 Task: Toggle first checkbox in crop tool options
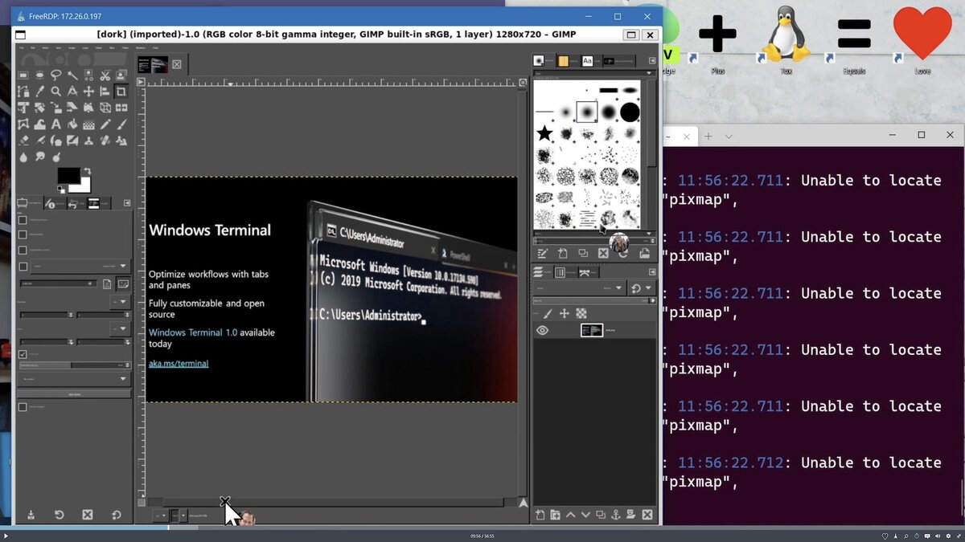click(23, 220)
